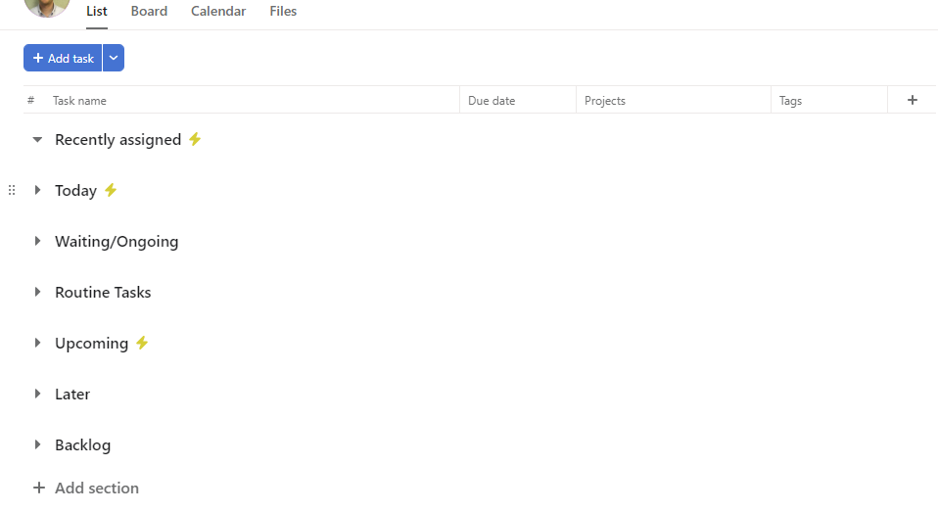Click the Add task button
This screenshot has height=512, width=938.
(x=63, y=58)
